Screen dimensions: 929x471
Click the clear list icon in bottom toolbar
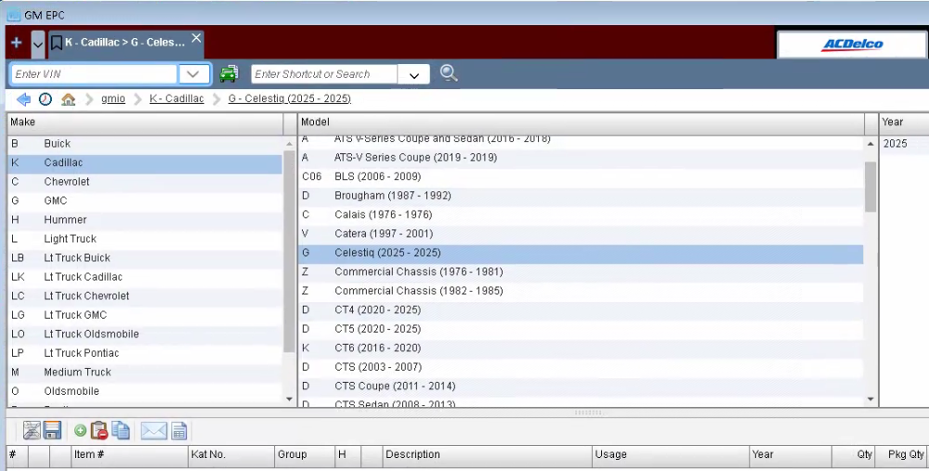(x=32, y=430)
